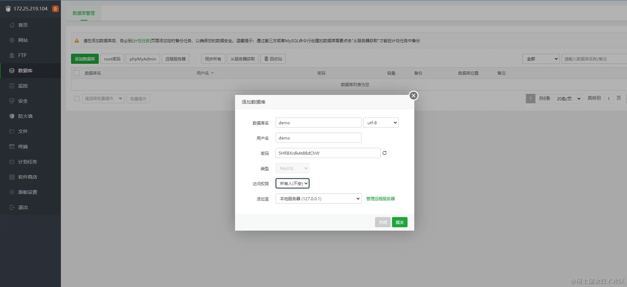Click the 同步所有 button
This screenshot has width=627, height=287.
tap(213, 59)
